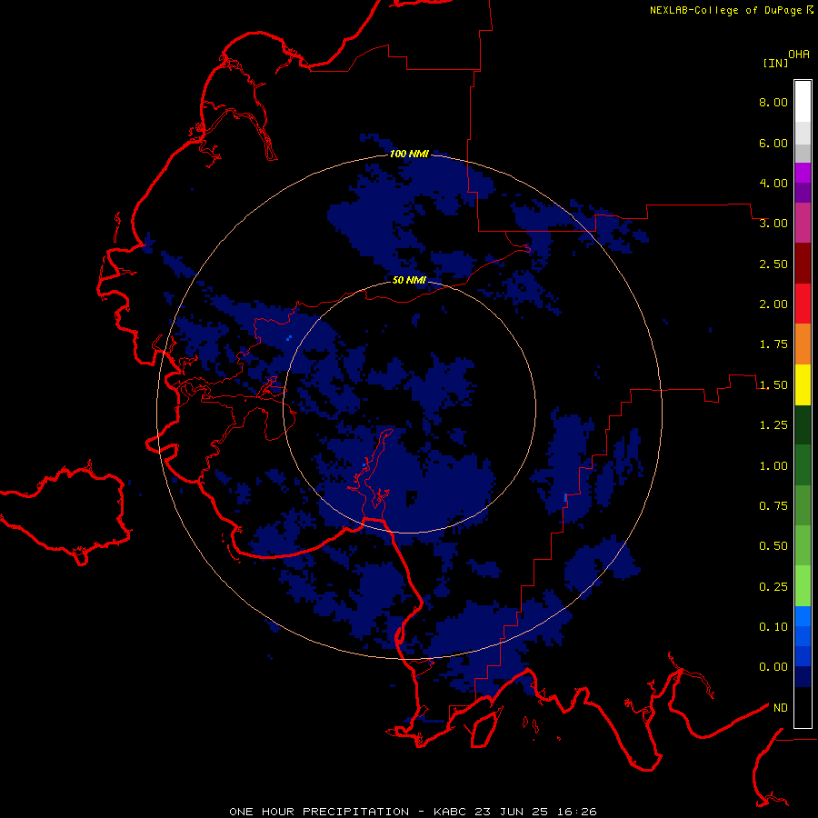Click the ND legend label
Screen dimensions: 818x818
tap(781, 708)
